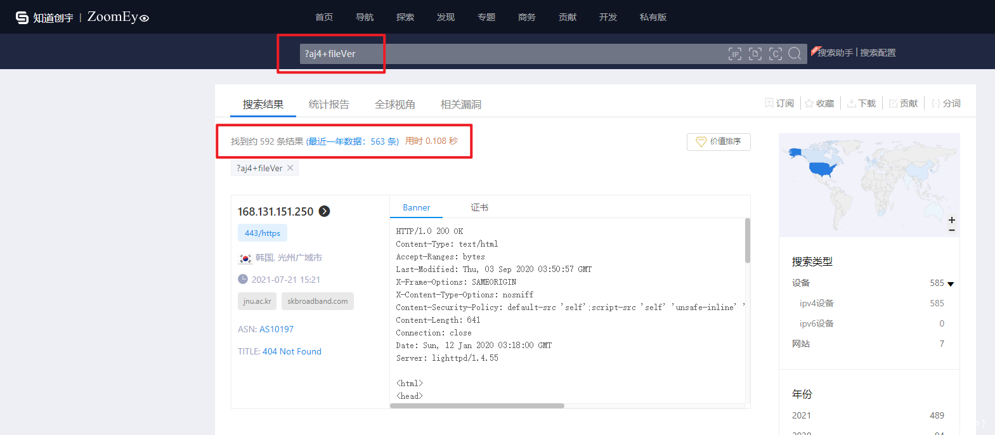Open the 探索 menu in top navigation
This screenshot has width=995, height=435.
tap(405, 17)
